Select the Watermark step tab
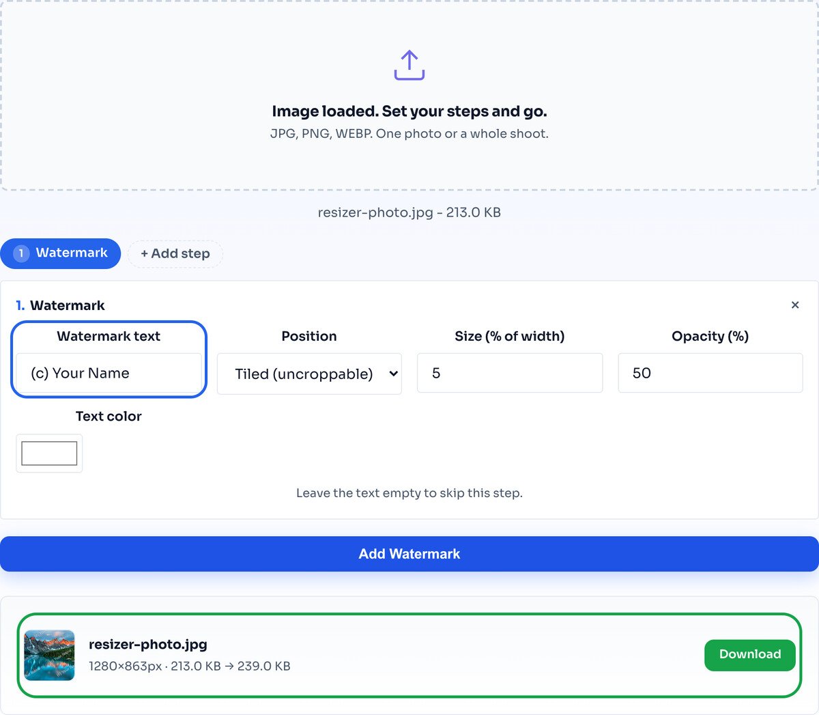 point(61,253)
